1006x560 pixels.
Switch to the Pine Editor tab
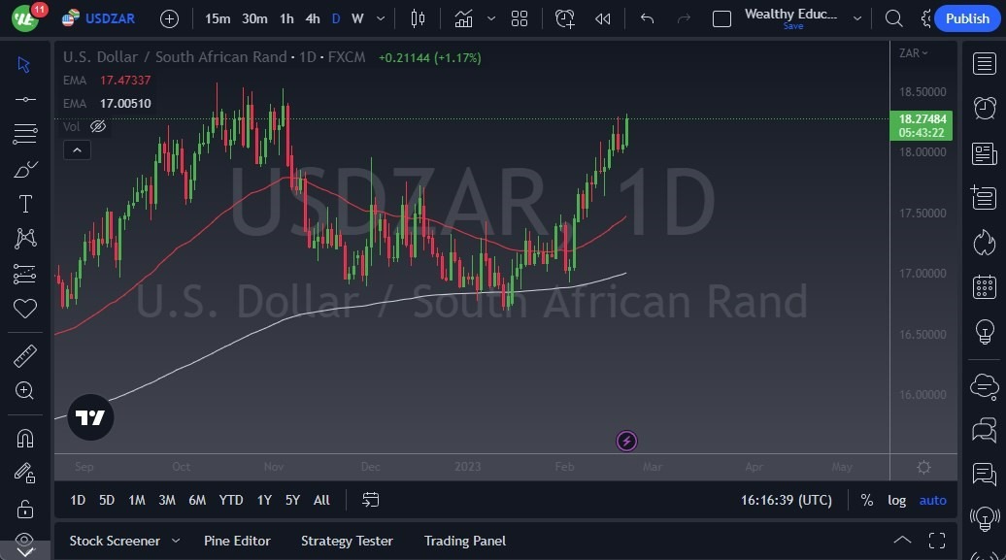pyautogui.click(x=238, y=541)
